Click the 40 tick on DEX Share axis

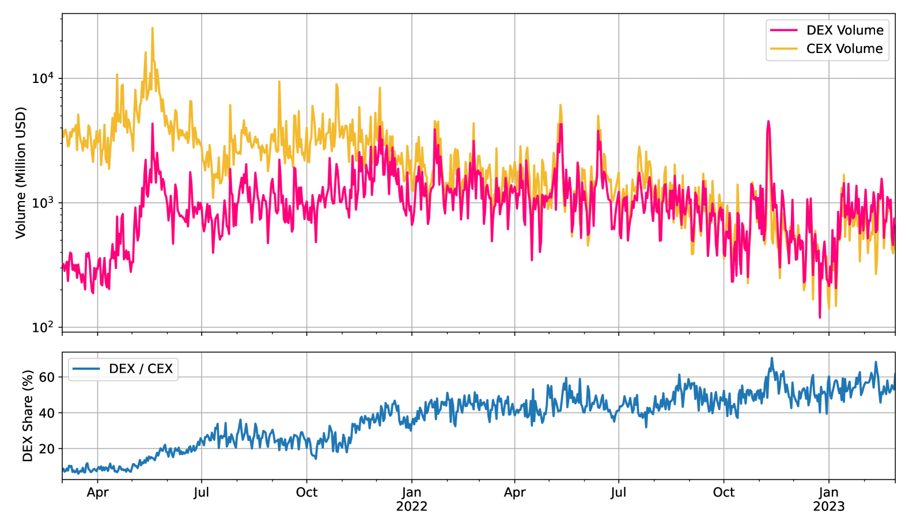pyautogui.click(x=47, y=413)
